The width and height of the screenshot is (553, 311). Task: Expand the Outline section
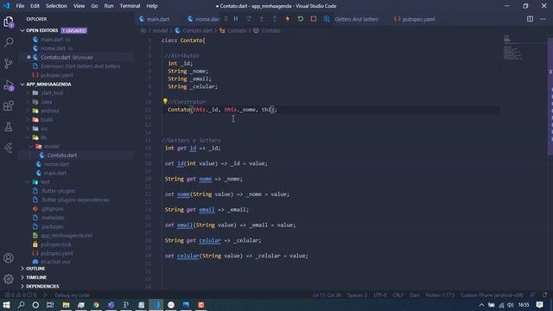tap(35, 269)
